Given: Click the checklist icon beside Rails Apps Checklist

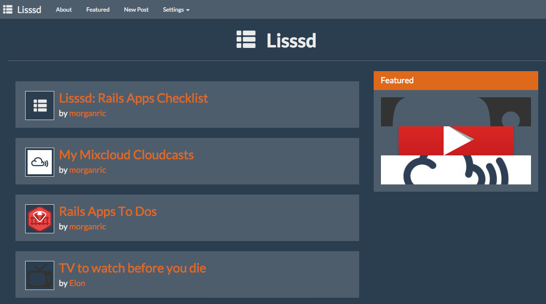Looking at the screenshot, I should point(39,105).
